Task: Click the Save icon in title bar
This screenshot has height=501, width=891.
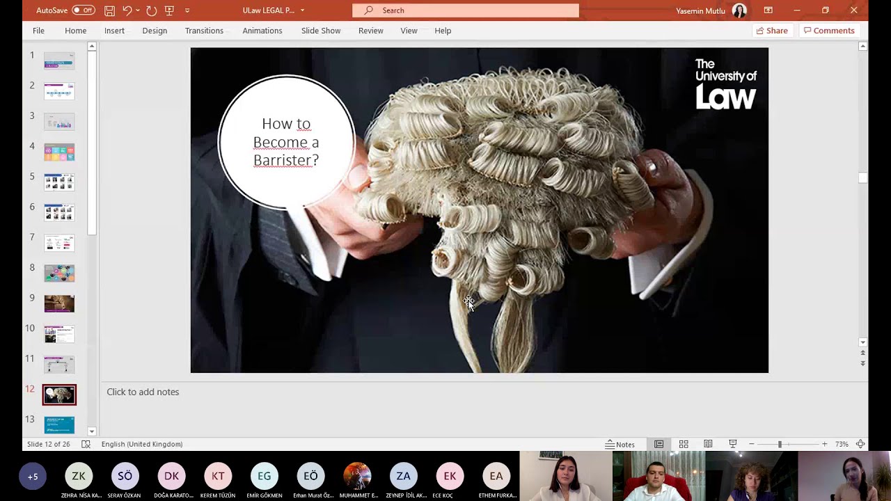Action: [109, 10]
